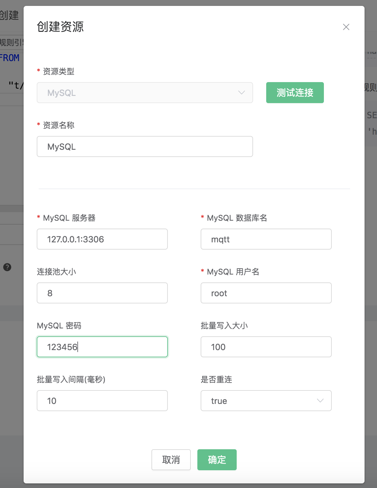Close the 创建资源 dialog with the X icon

346,27
